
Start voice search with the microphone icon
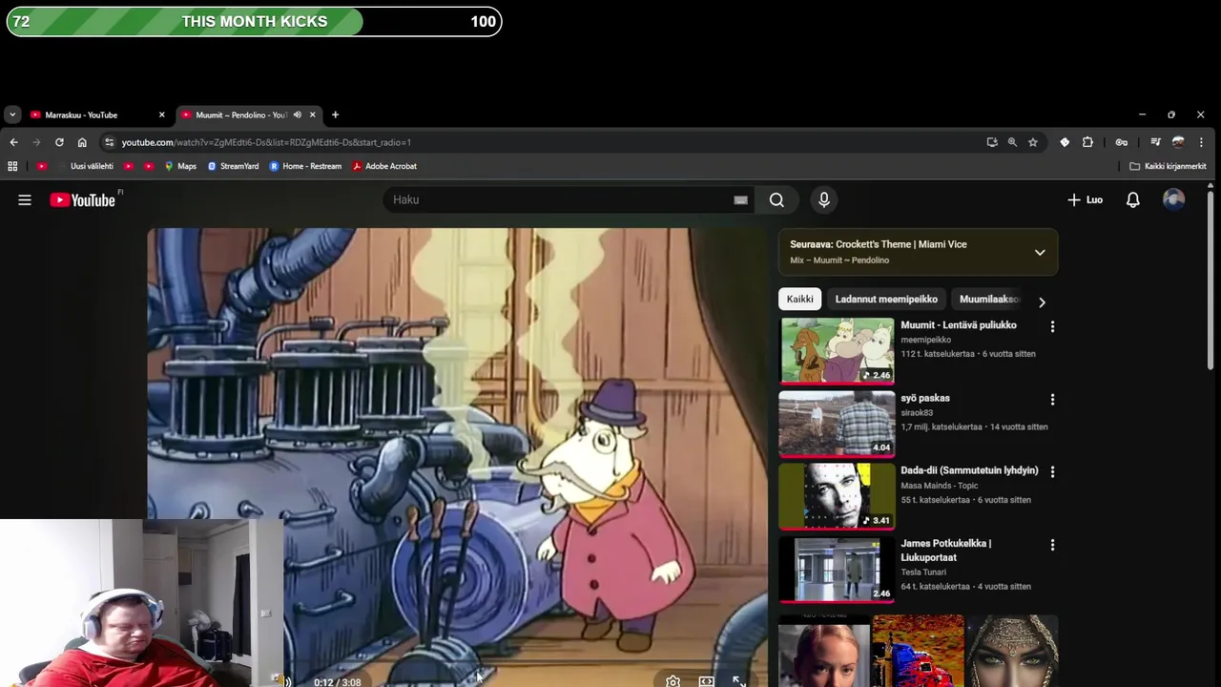pyautogui.click(x=824, y=200)
